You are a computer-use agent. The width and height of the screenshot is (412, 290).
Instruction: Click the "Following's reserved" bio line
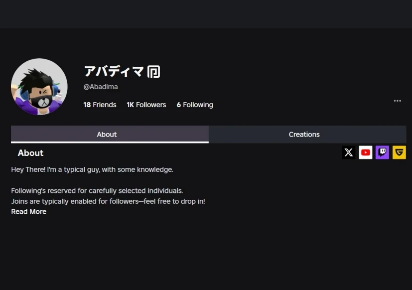pyautogui.click(x=97, y=191)
